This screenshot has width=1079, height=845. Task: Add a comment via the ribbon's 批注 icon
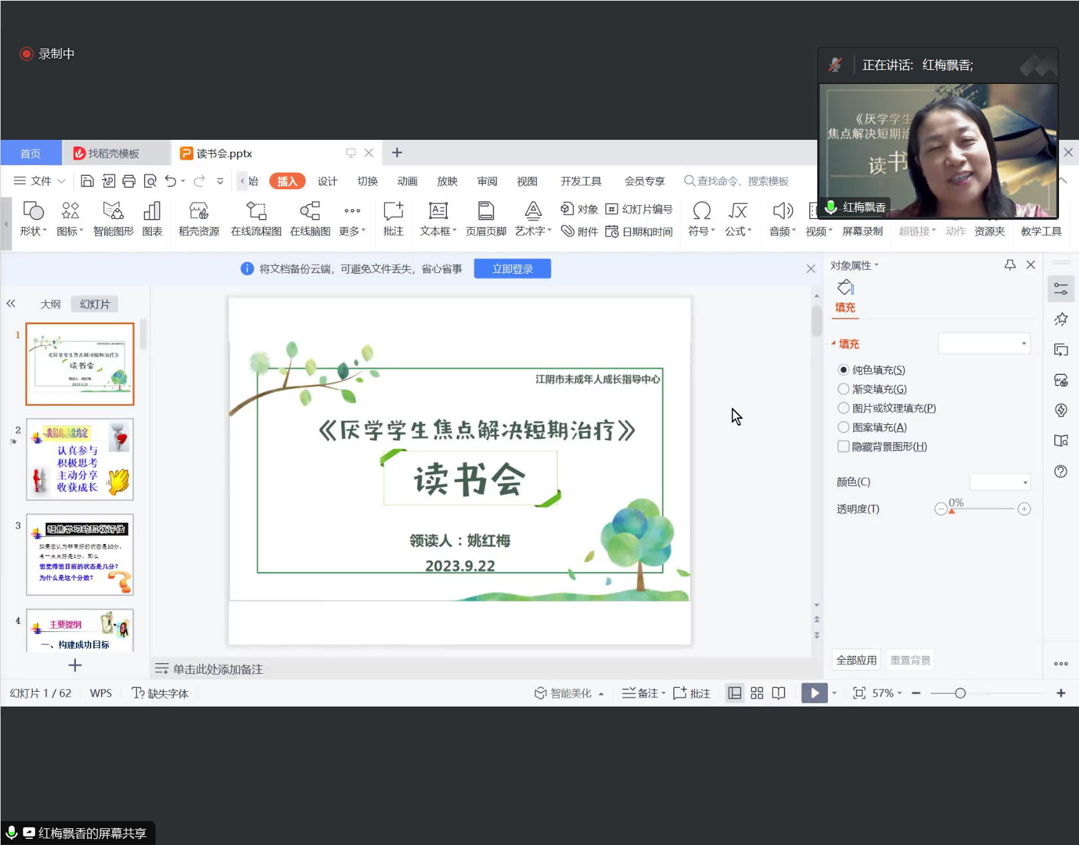pyautogui.click(x=393, y=212)
